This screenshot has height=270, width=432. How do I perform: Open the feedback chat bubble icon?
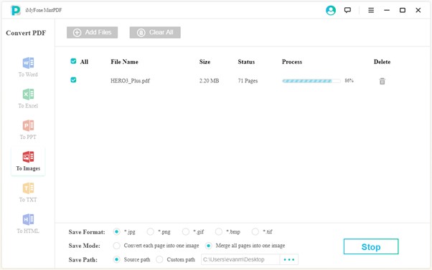348,10
